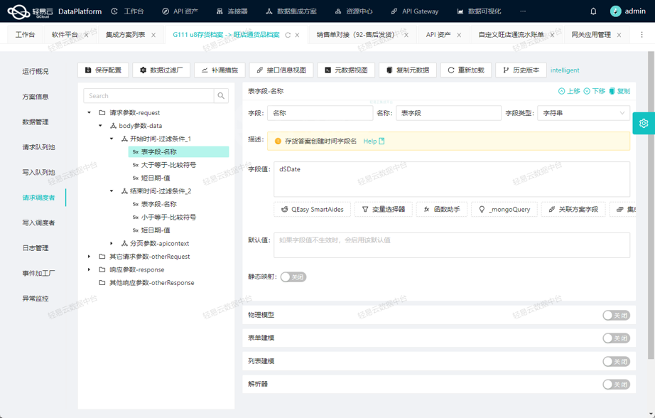Viewport: 655px width, 418px height.
Task: Open the tab bar overflow menu
Action: 642,35
